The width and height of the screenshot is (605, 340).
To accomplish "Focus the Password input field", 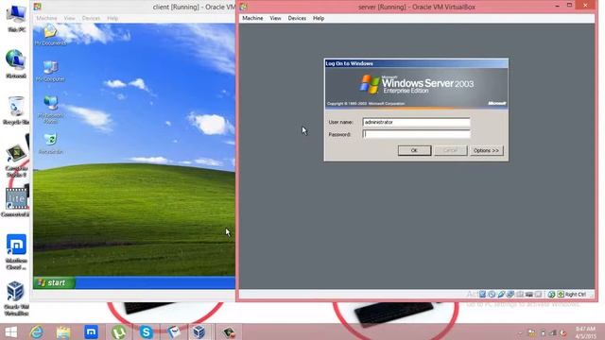I will tap(416, 134).
